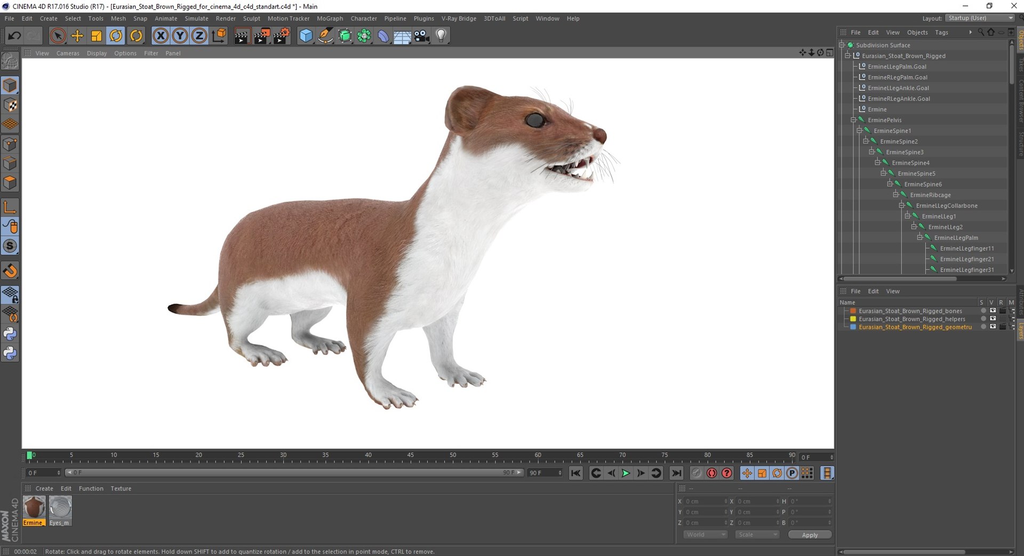
Task: Activate the Rotate tool
Action: click(x=116, y=36)
